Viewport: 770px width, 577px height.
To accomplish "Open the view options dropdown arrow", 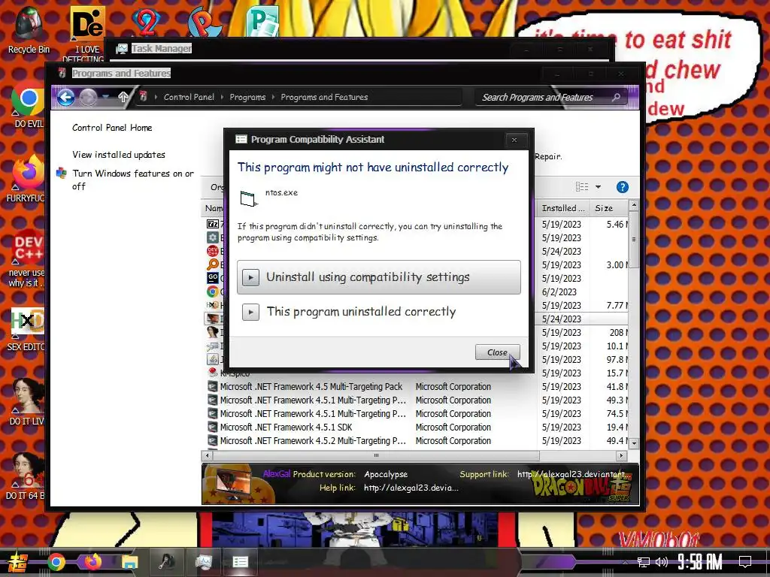I will (x=598, y=187).
